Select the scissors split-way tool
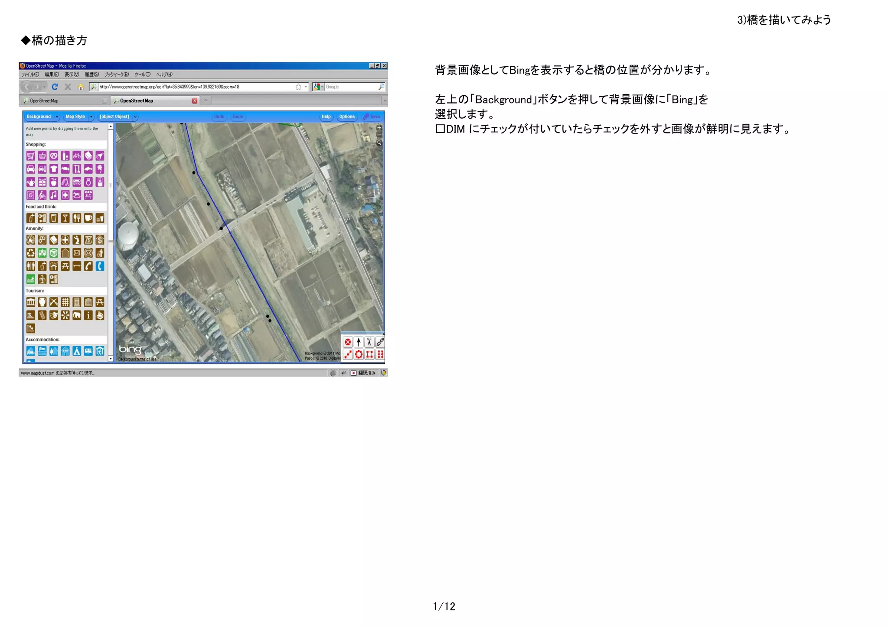 tap(369, 342)
